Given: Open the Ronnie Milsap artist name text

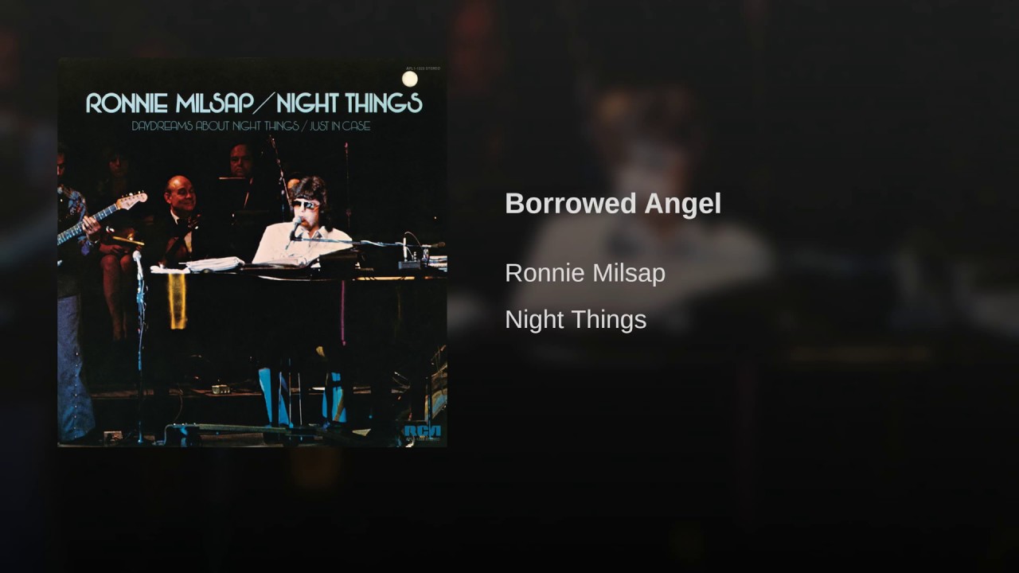Looking at the screenshot, I should [585, 273].
